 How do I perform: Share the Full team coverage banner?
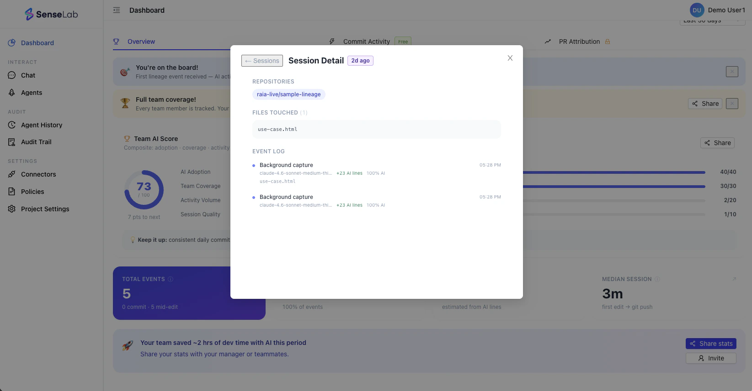tap(705, 104)
